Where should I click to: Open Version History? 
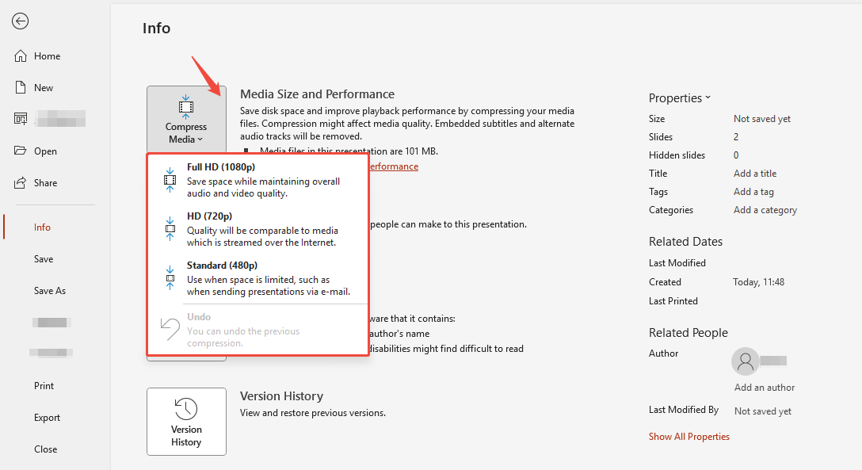(186, 422)
